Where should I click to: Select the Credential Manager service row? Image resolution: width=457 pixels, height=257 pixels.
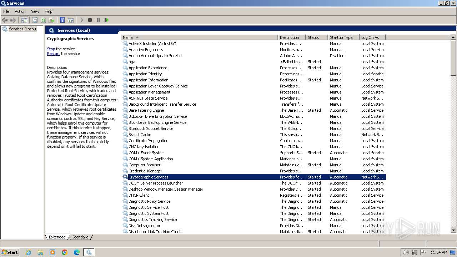[253, 171]
